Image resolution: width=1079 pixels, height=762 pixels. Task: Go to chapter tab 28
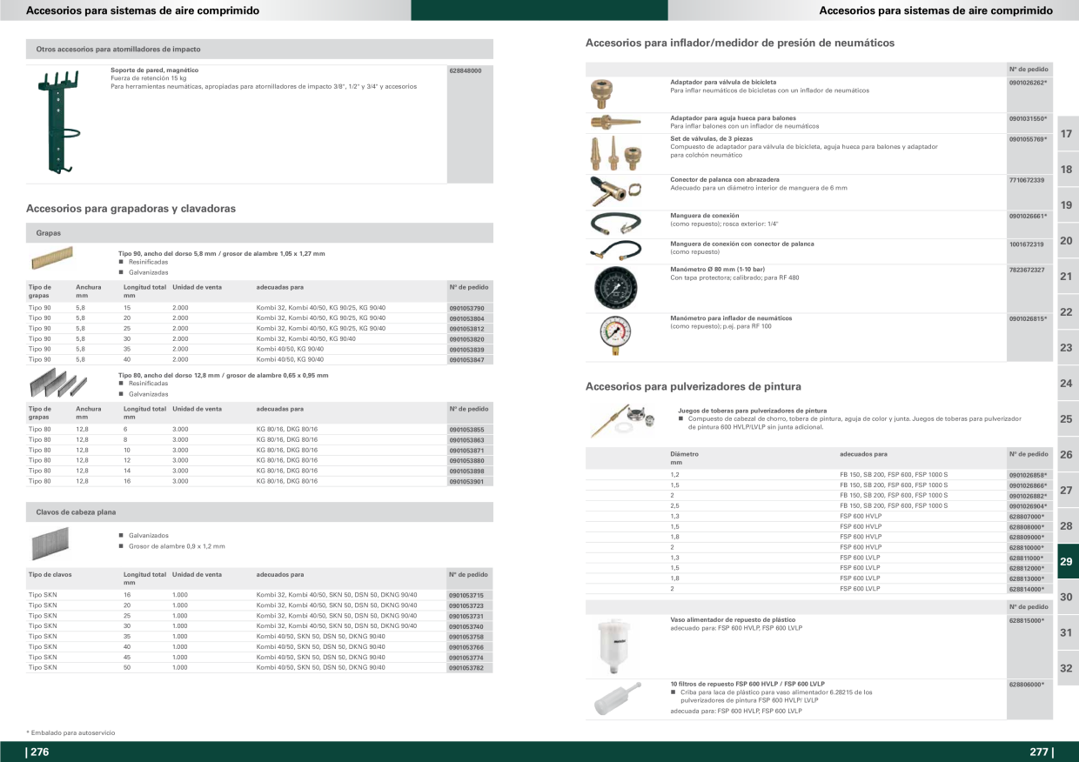(1066, 526)
